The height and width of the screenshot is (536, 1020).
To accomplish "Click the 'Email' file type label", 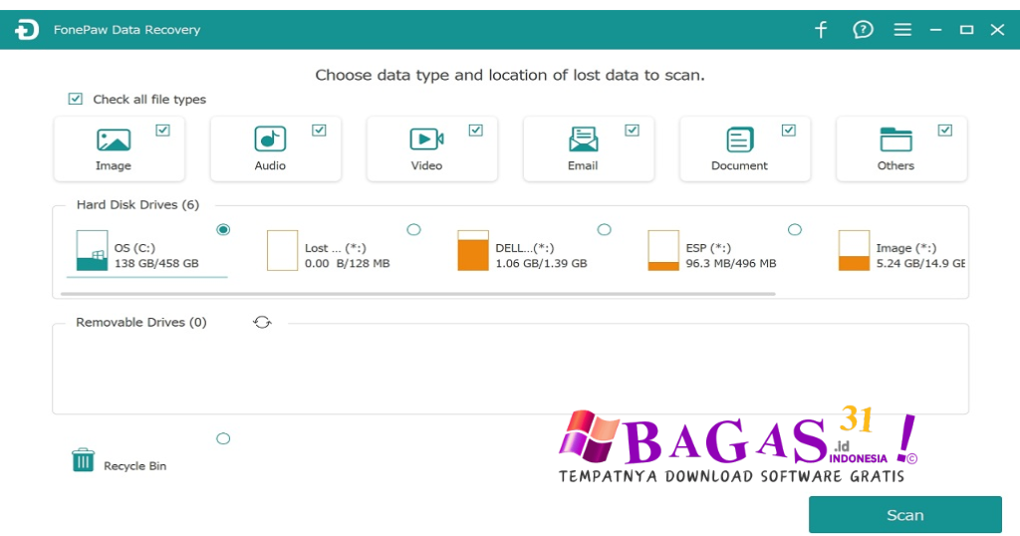I will [x=583, y=165].
